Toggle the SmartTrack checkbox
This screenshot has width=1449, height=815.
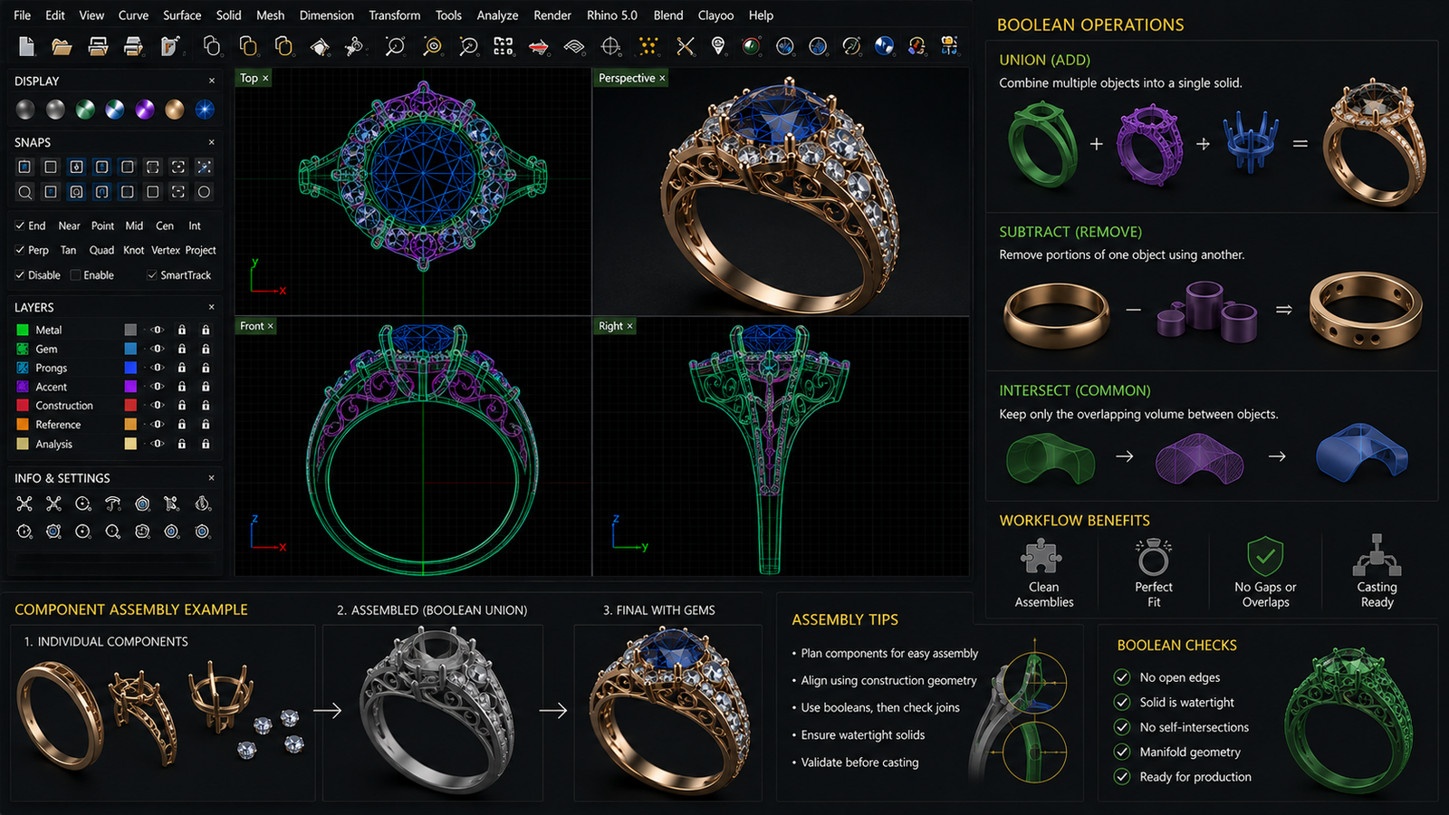click(152, 275)
